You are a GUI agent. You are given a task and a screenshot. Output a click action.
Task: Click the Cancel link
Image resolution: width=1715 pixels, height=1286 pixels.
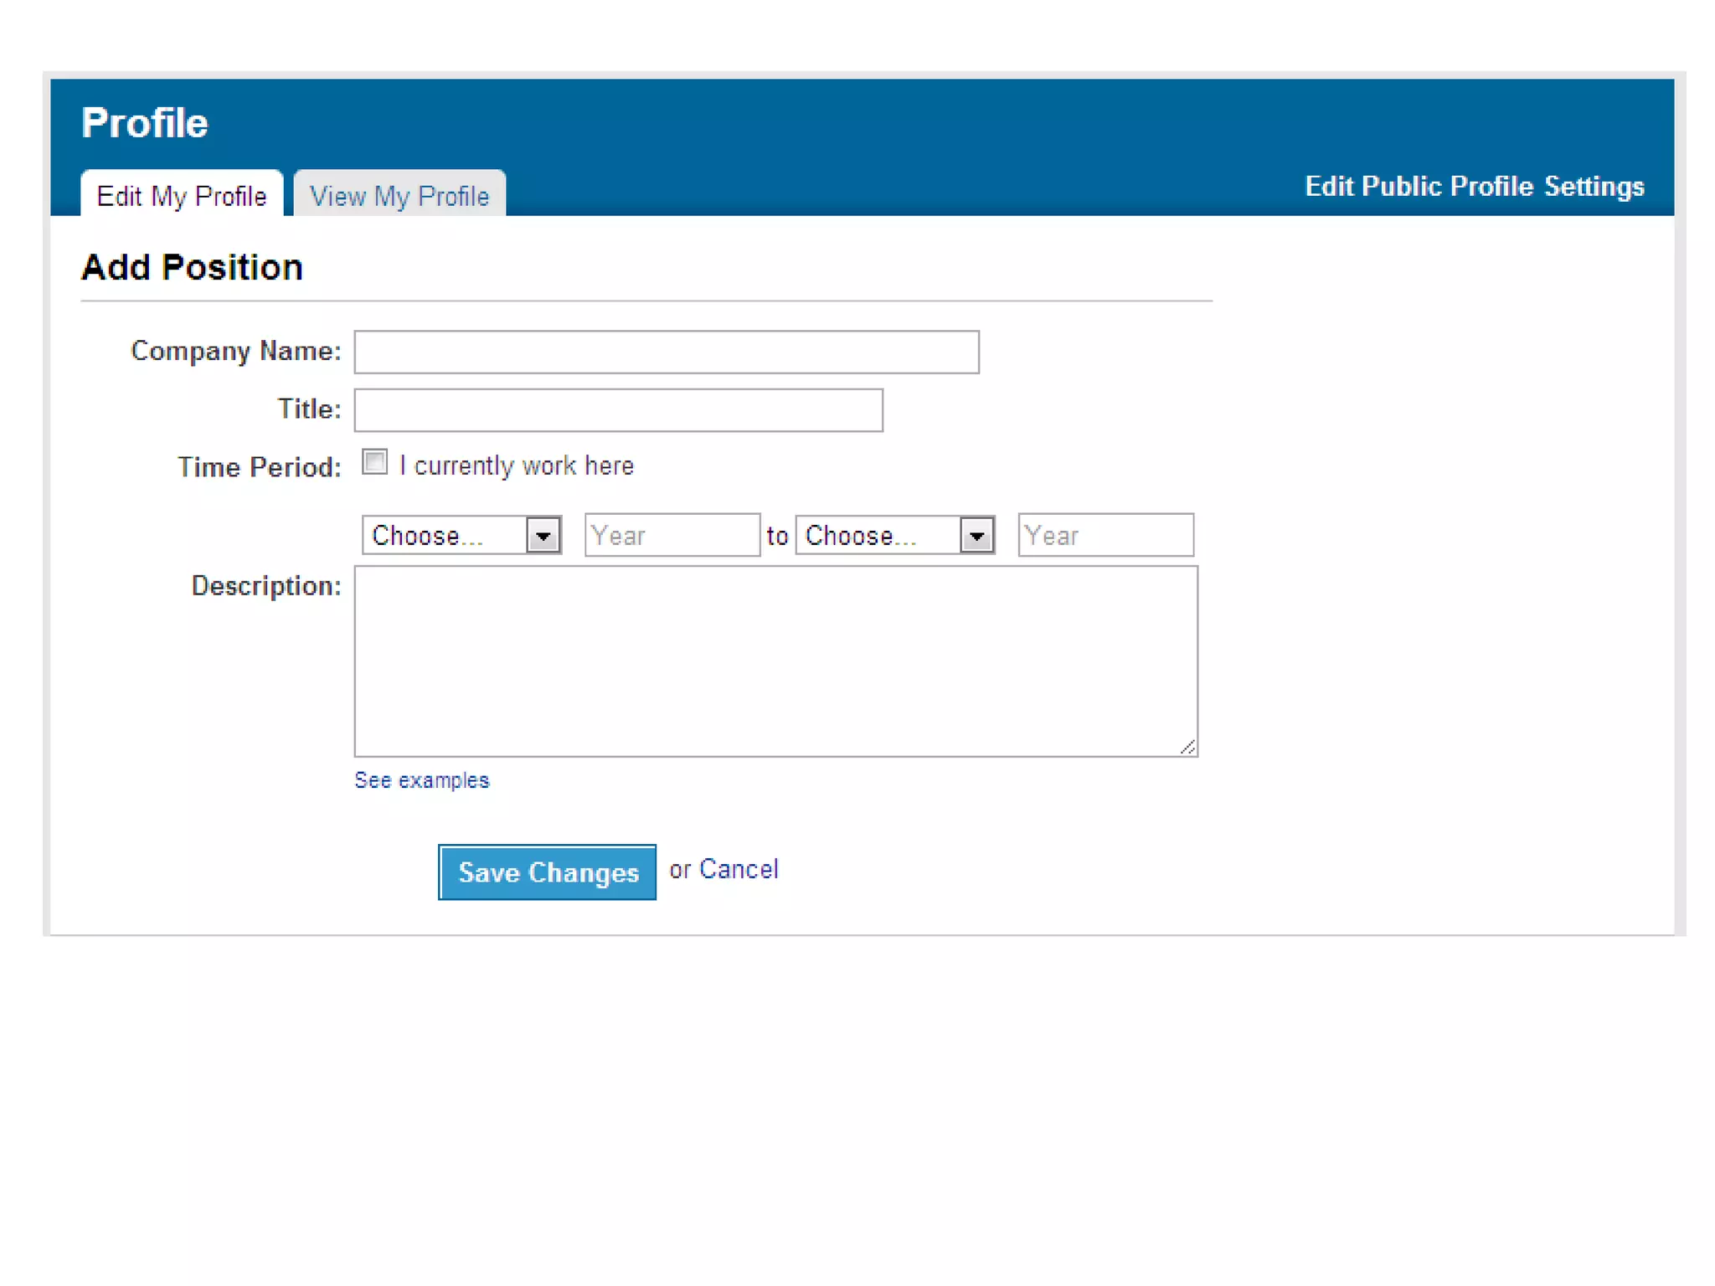pyautogui.click(x=739, y=870)
